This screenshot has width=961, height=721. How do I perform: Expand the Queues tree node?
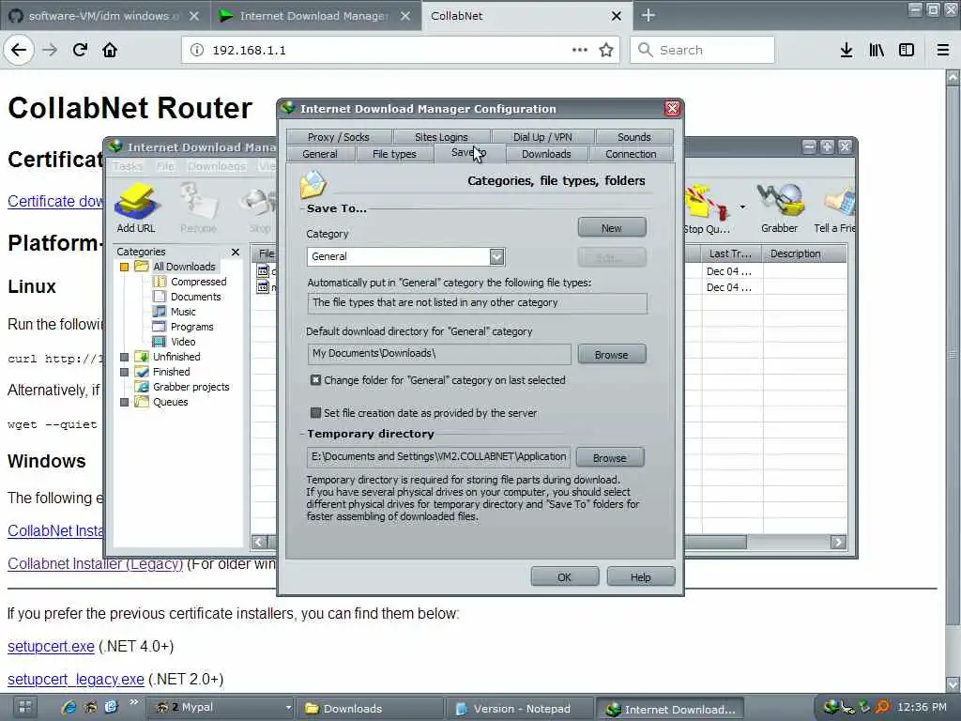(x=125, y=402)
